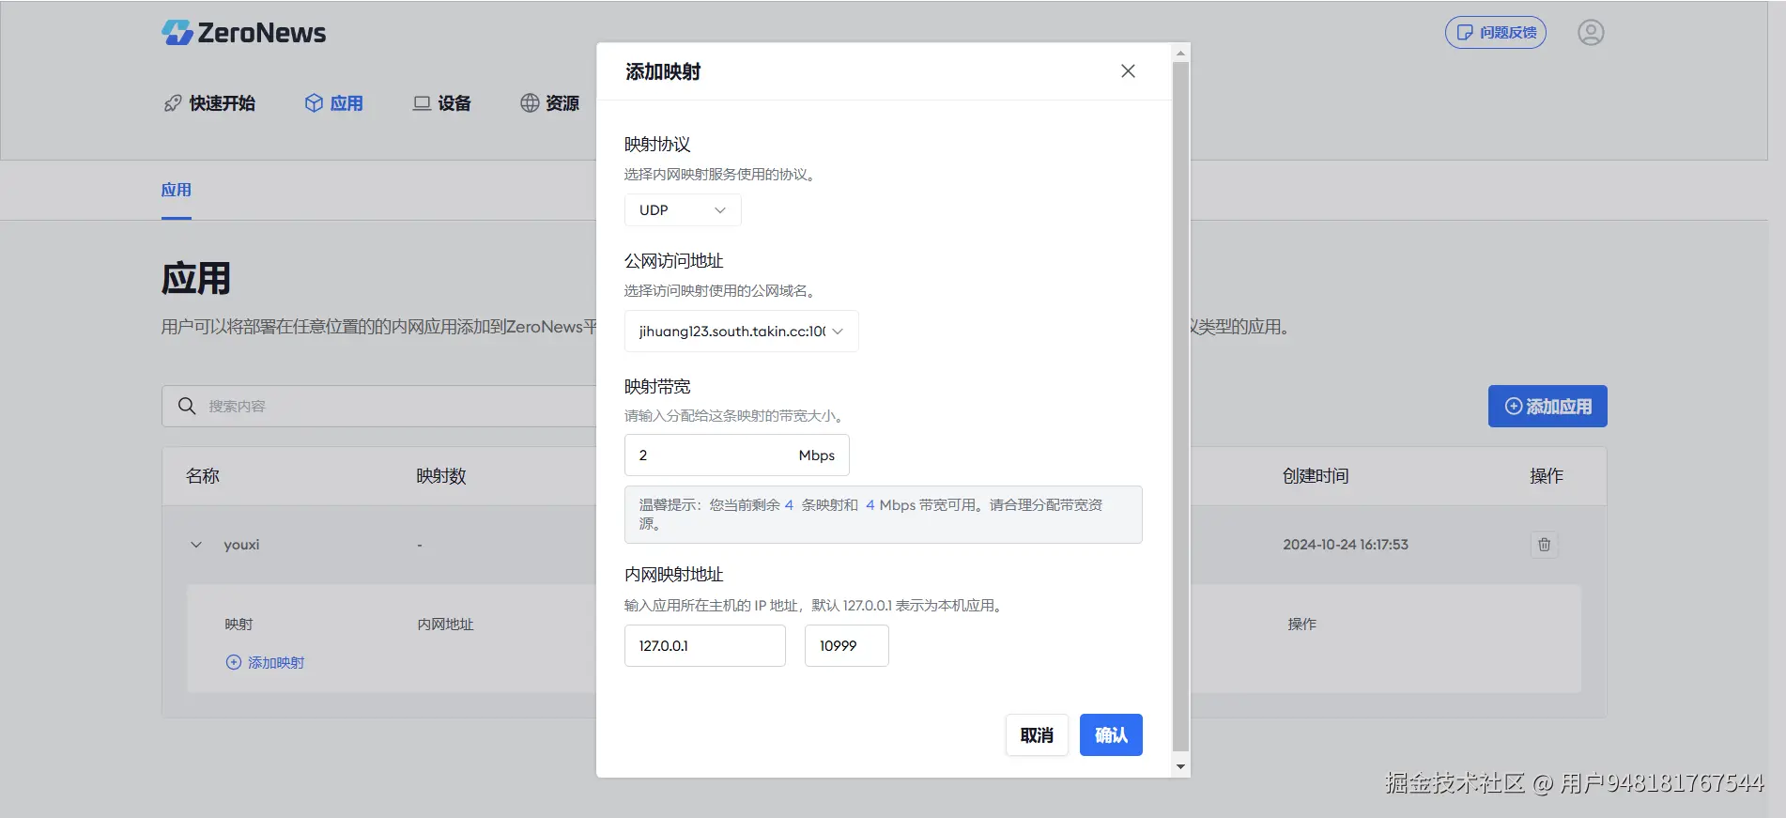Click the dialog scrollbar down arrow
Screen dimensions: 1786x818
click(1180, 766)
